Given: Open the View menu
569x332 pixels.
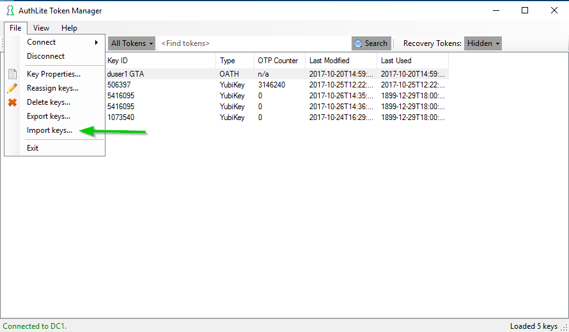Looking at the screenshot, I should (x=41, y=28).
